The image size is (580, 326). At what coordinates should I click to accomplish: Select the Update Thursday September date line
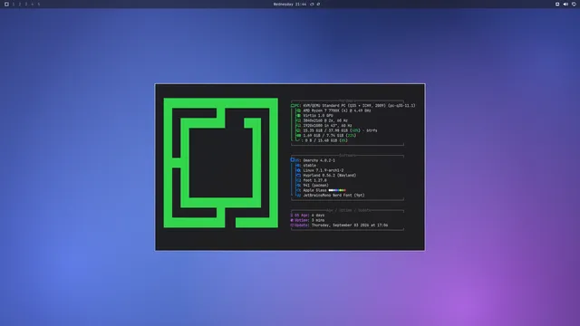(x=339, y=225)
